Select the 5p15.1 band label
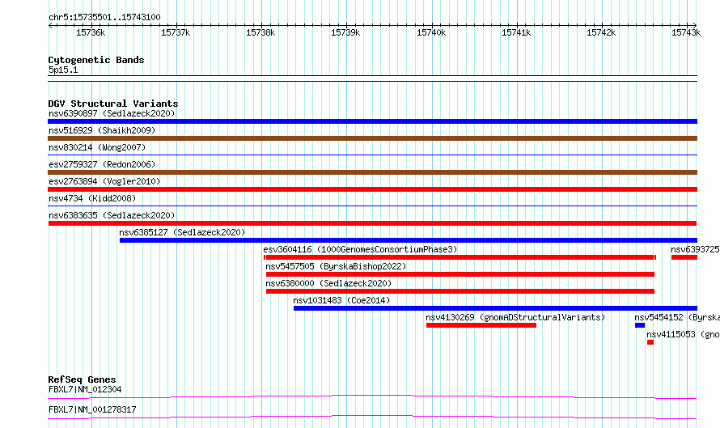Viewport: 720px width, 428px height. pyautogui.click(x=63, y=70)
